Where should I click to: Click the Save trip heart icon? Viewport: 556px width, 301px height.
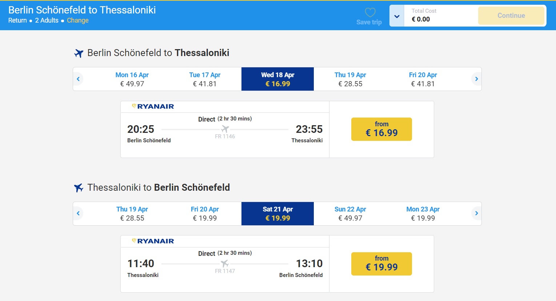click(370, 12)
